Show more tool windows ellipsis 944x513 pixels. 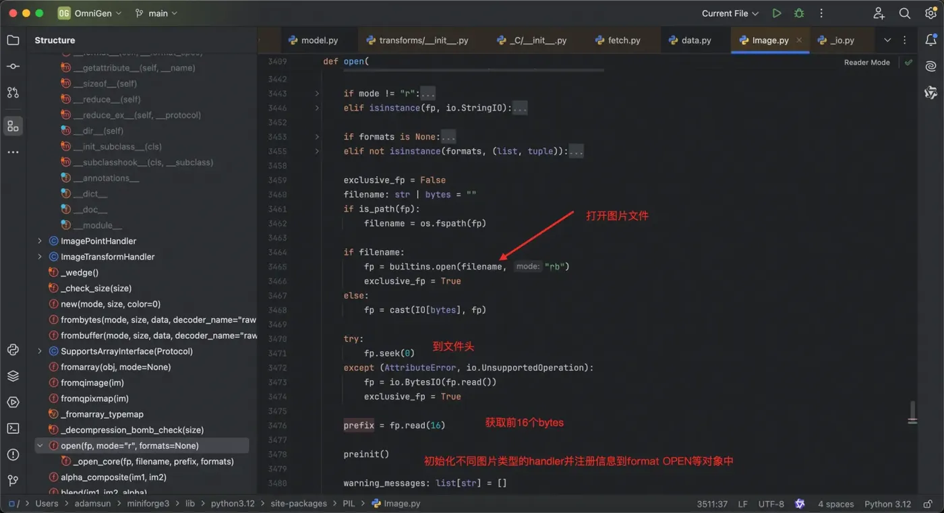[x=13, y=152]
